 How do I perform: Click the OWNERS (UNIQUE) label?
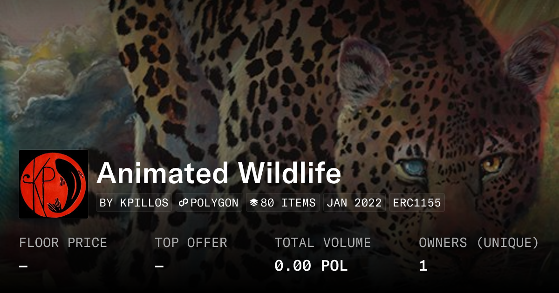point(479,243)
